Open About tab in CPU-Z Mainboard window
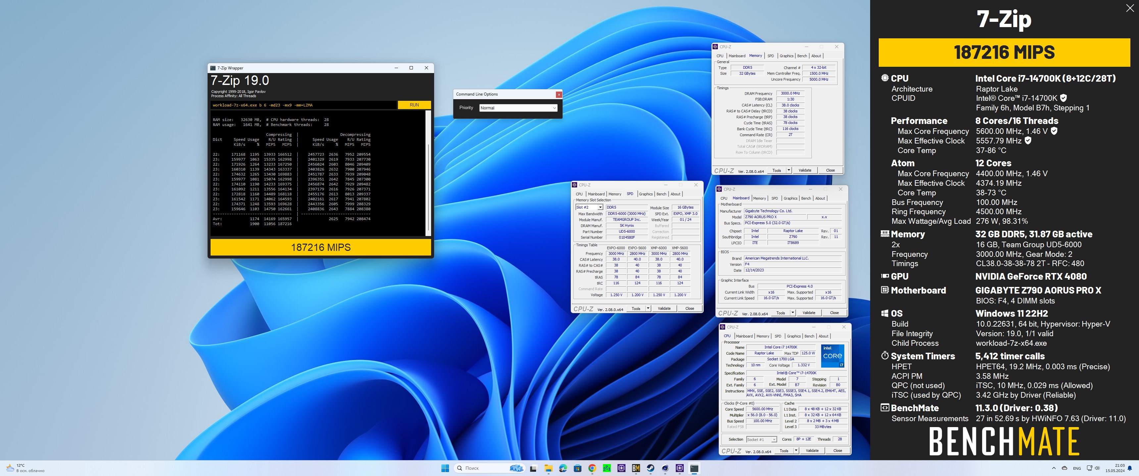This screenshot has height=476, width=1139. tap(820, 198)
